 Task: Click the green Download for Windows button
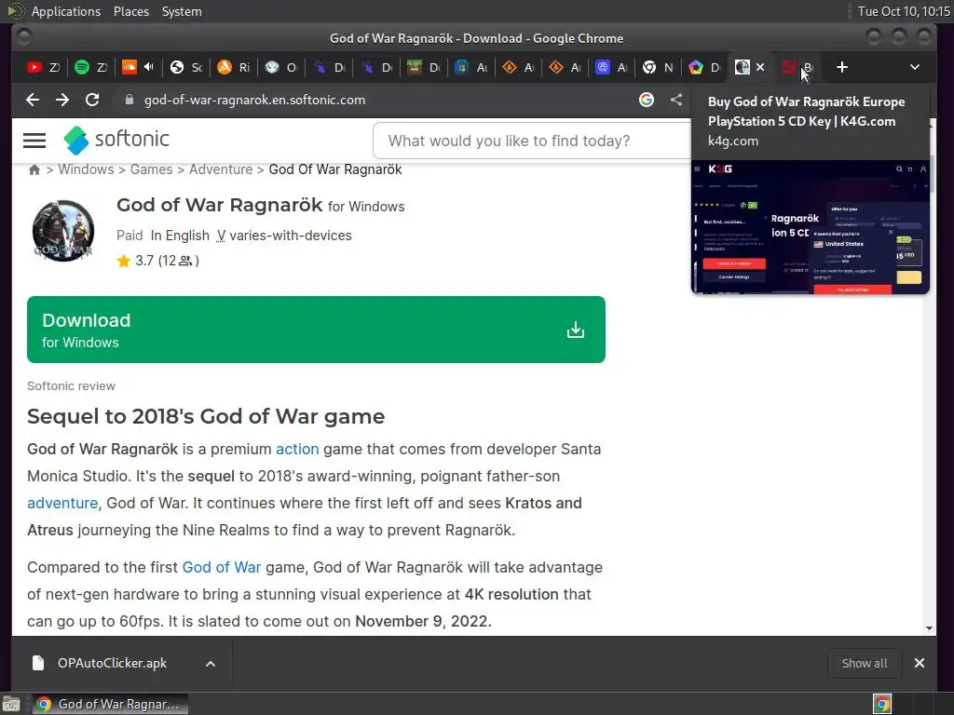coord(316,330)
